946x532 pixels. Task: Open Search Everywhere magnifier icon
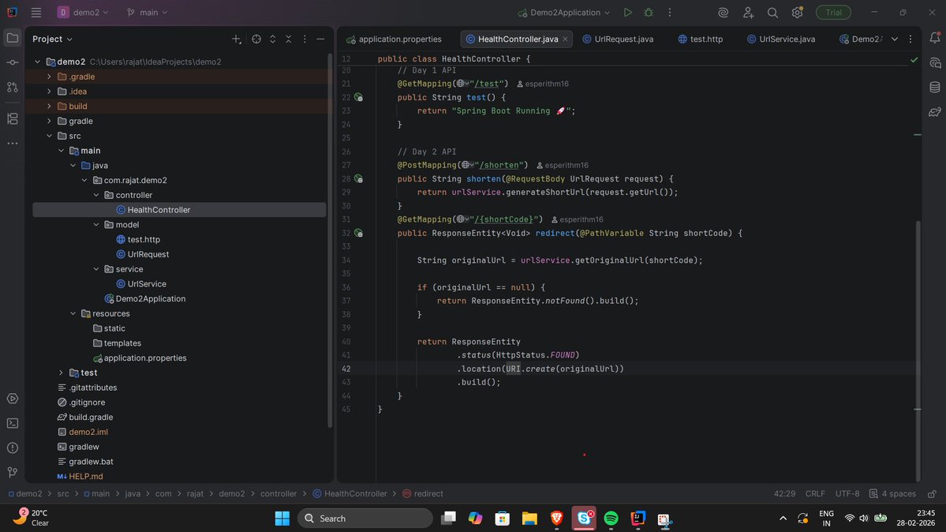coord(772,12)
